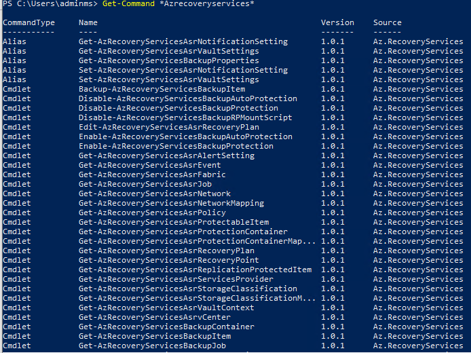471x353 pixels.
Task: Select Get-AzRecoveryServicesAsrRecoveryPlan cmdlet name
Action: [x=167, y=251]
